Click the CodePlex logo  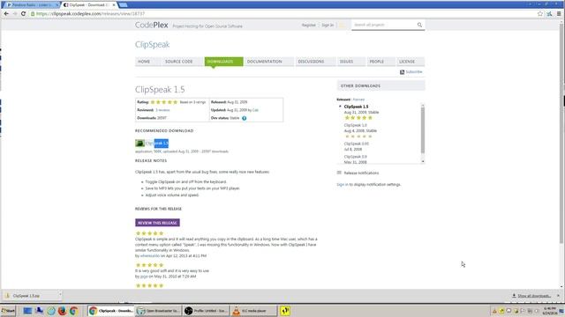152,26
